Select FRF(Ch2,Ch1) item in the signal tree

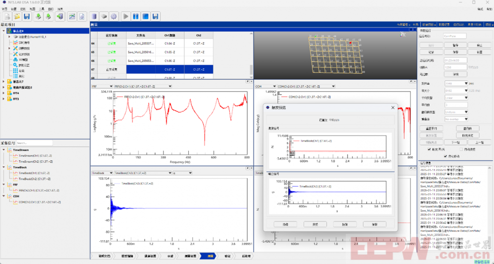click(39, 190)
